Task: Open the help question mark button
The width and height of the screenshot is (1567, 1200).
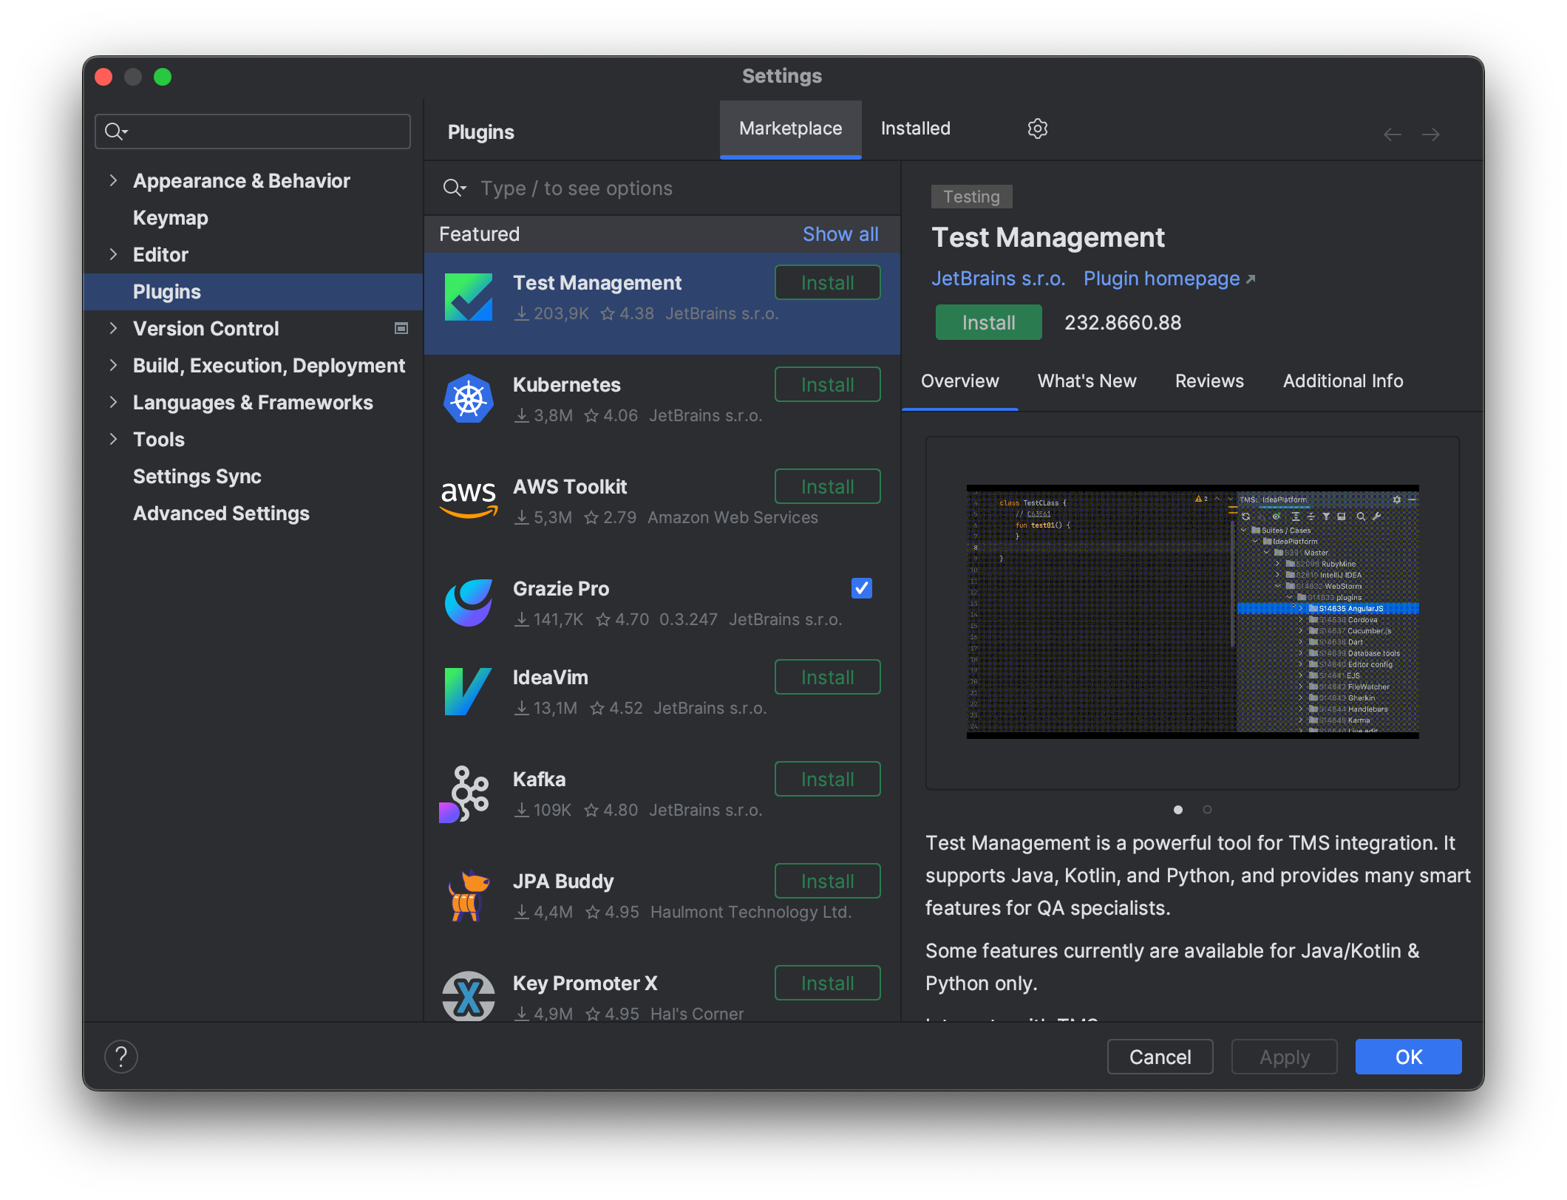Action: 121,1057
